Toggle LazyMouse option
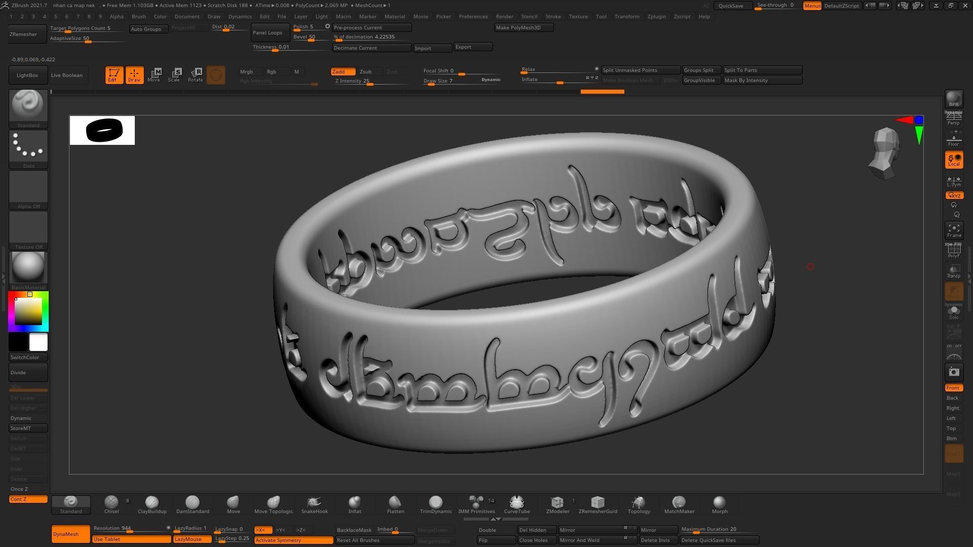The height and width of the screenshot is (547, 973). 192,539
